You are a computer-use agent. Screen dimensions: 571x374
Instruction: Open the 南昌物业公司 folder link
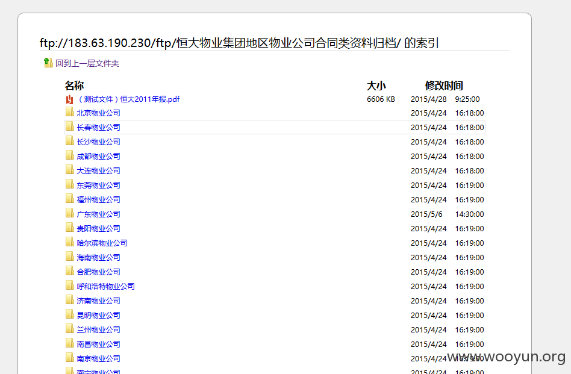pyautogui.click(x=98, y=344)
